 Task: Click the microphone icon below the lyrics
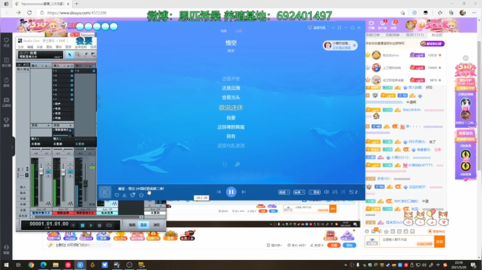(x=237, y=164)
